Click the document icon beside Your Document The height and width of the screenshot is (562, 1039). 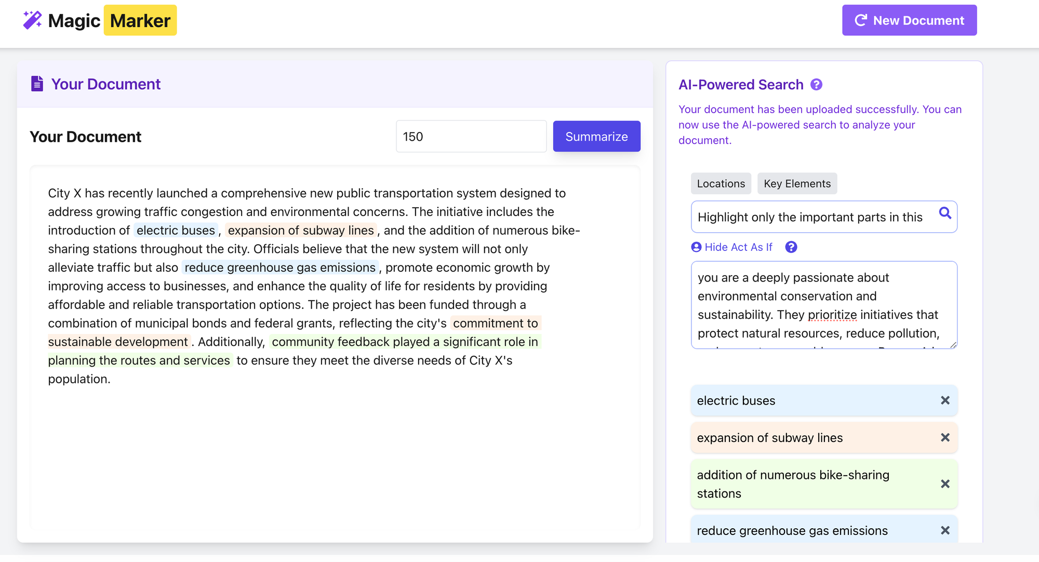(37, 84)
